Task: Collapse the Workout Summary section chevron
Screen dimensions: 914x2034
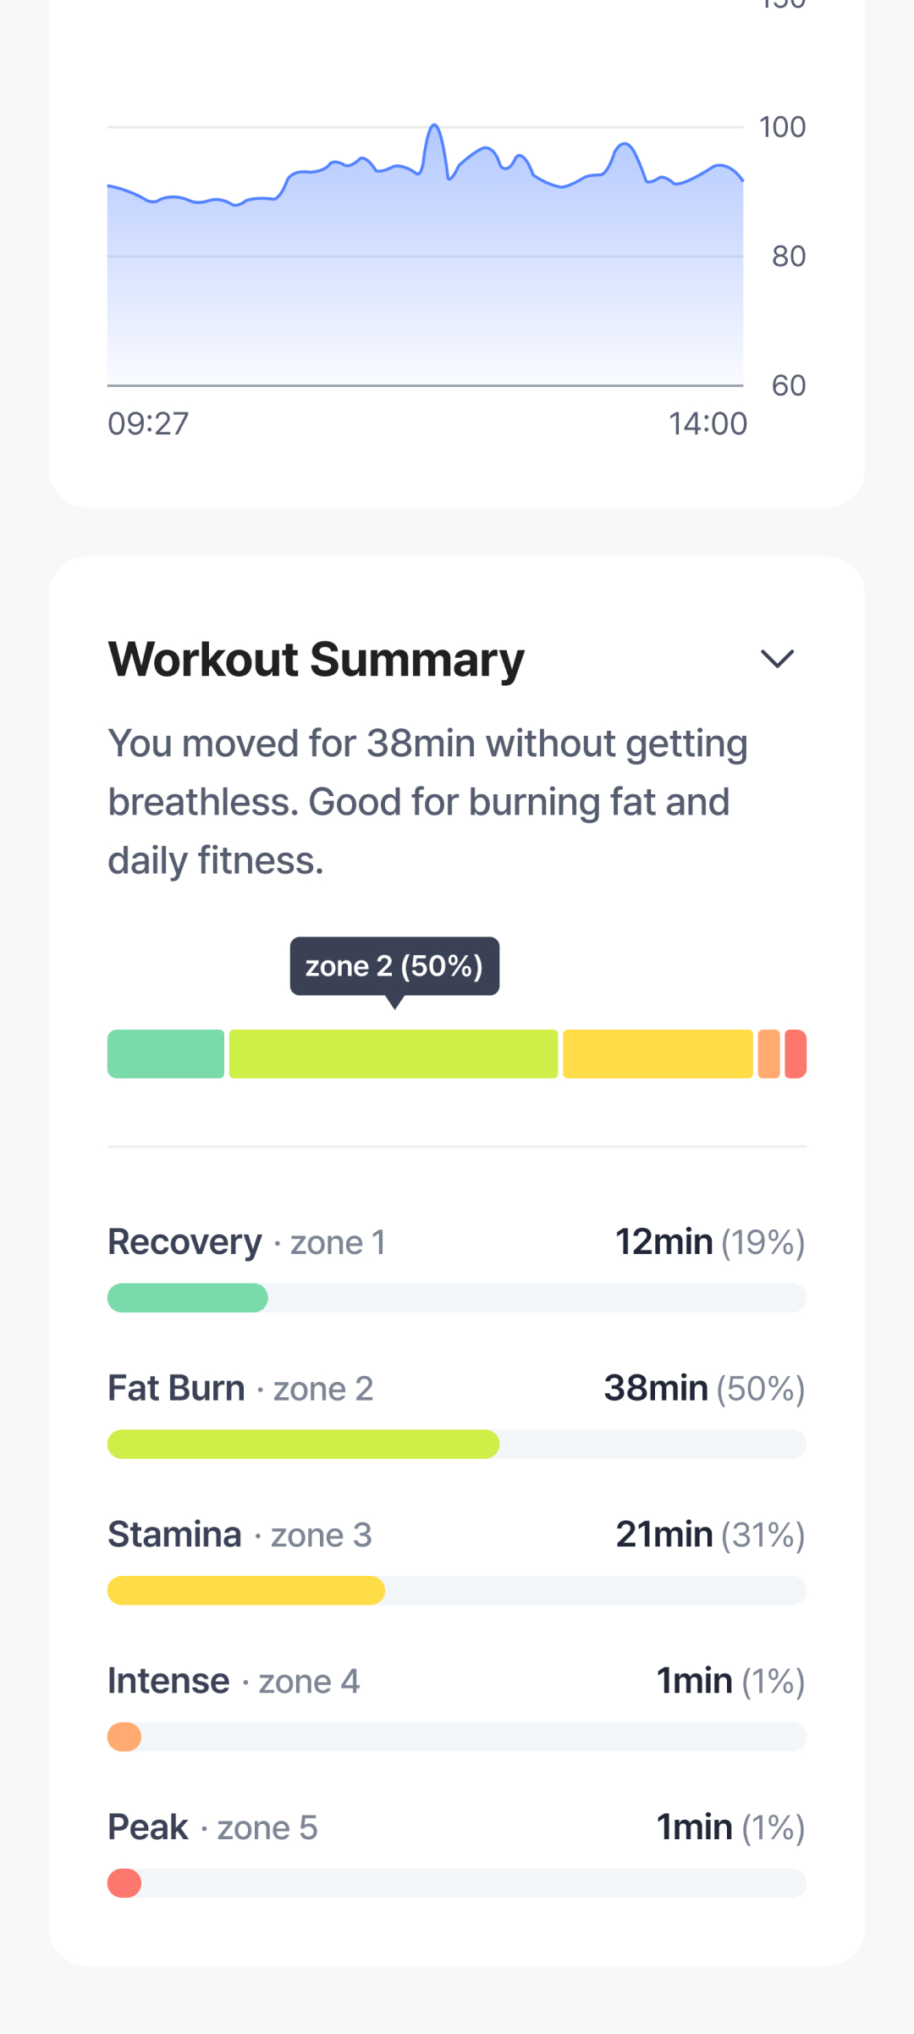Action: click(x=777, y=659)
